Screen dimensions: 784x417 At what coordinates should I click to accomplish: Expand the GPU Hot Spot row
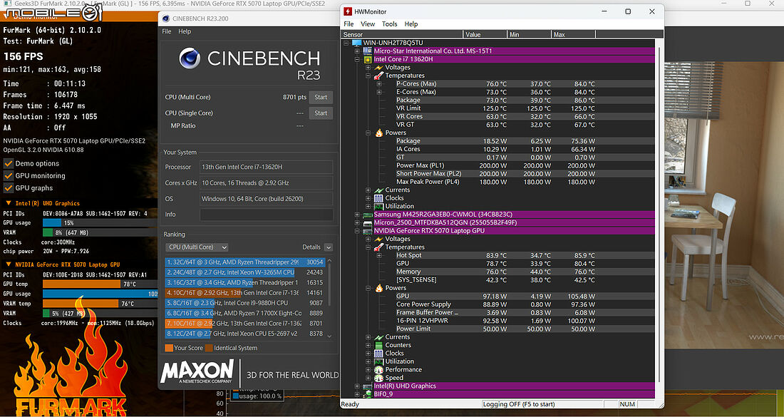point(379,255)
